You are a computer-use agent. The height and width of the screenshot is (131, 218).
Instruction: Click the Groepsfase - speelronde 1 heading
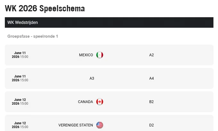(x=33, y=36)
